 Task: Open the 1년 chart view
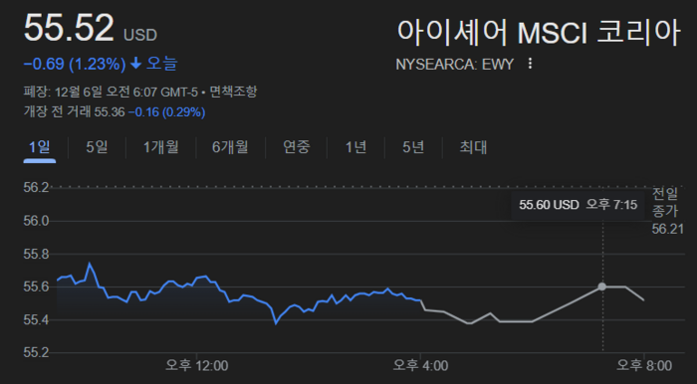pos(356,146)
